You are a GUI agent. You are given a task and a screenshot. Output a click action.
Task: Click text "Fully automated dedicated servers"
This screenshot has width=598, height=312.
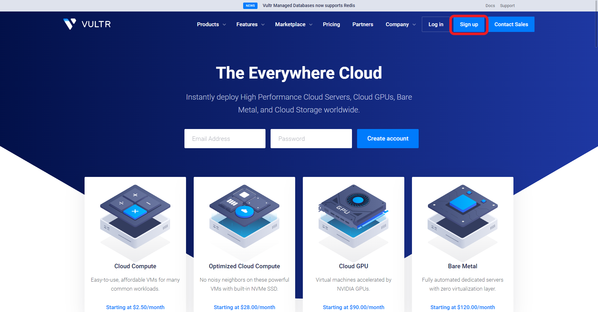coord(463,280)
